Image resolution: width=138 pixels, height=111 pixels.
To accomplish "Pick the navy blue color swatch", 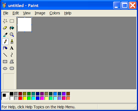I will click(x=38, y=94).
